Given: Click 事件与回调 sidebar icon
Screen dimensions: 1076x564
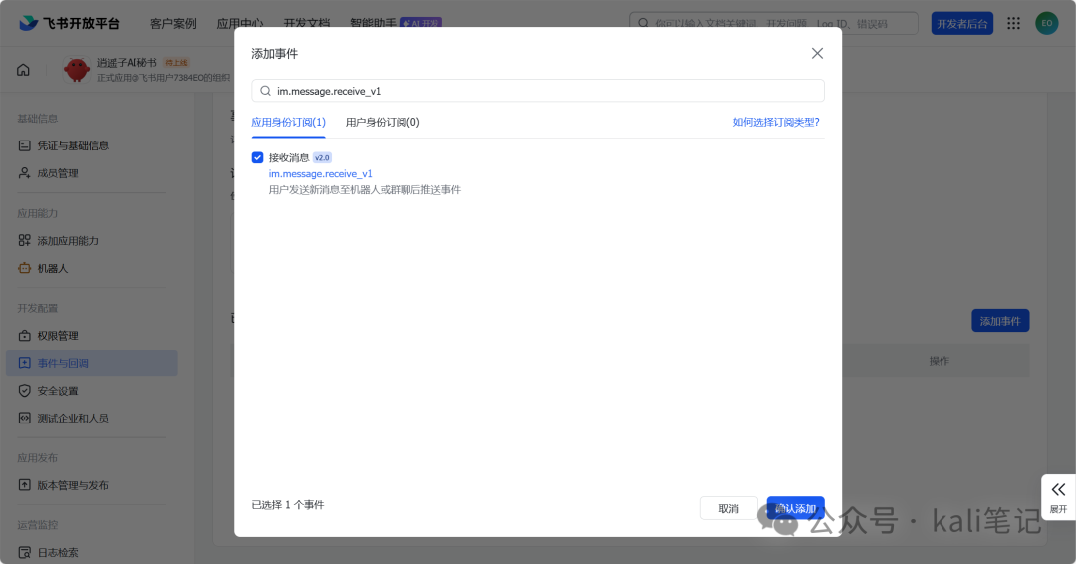Looking at the screenshot, I should click(25, 363).
